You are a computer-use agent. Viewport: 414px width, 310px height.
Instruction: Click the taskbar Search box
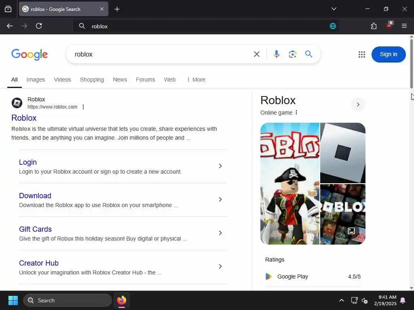tap(68, 300)
